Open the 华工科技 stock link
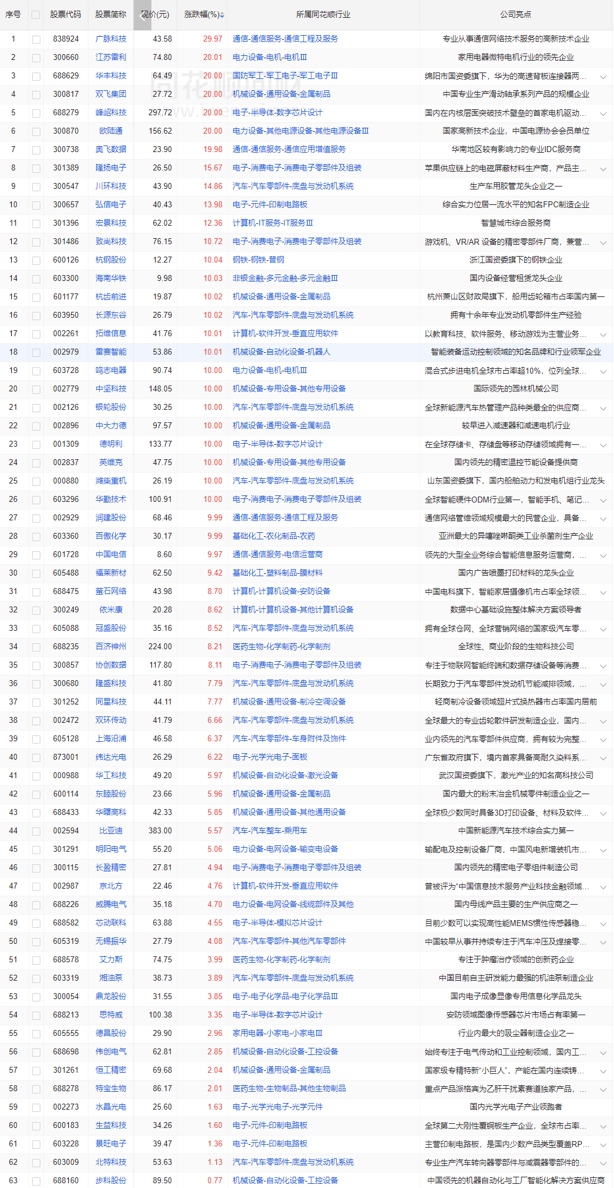 111,775
